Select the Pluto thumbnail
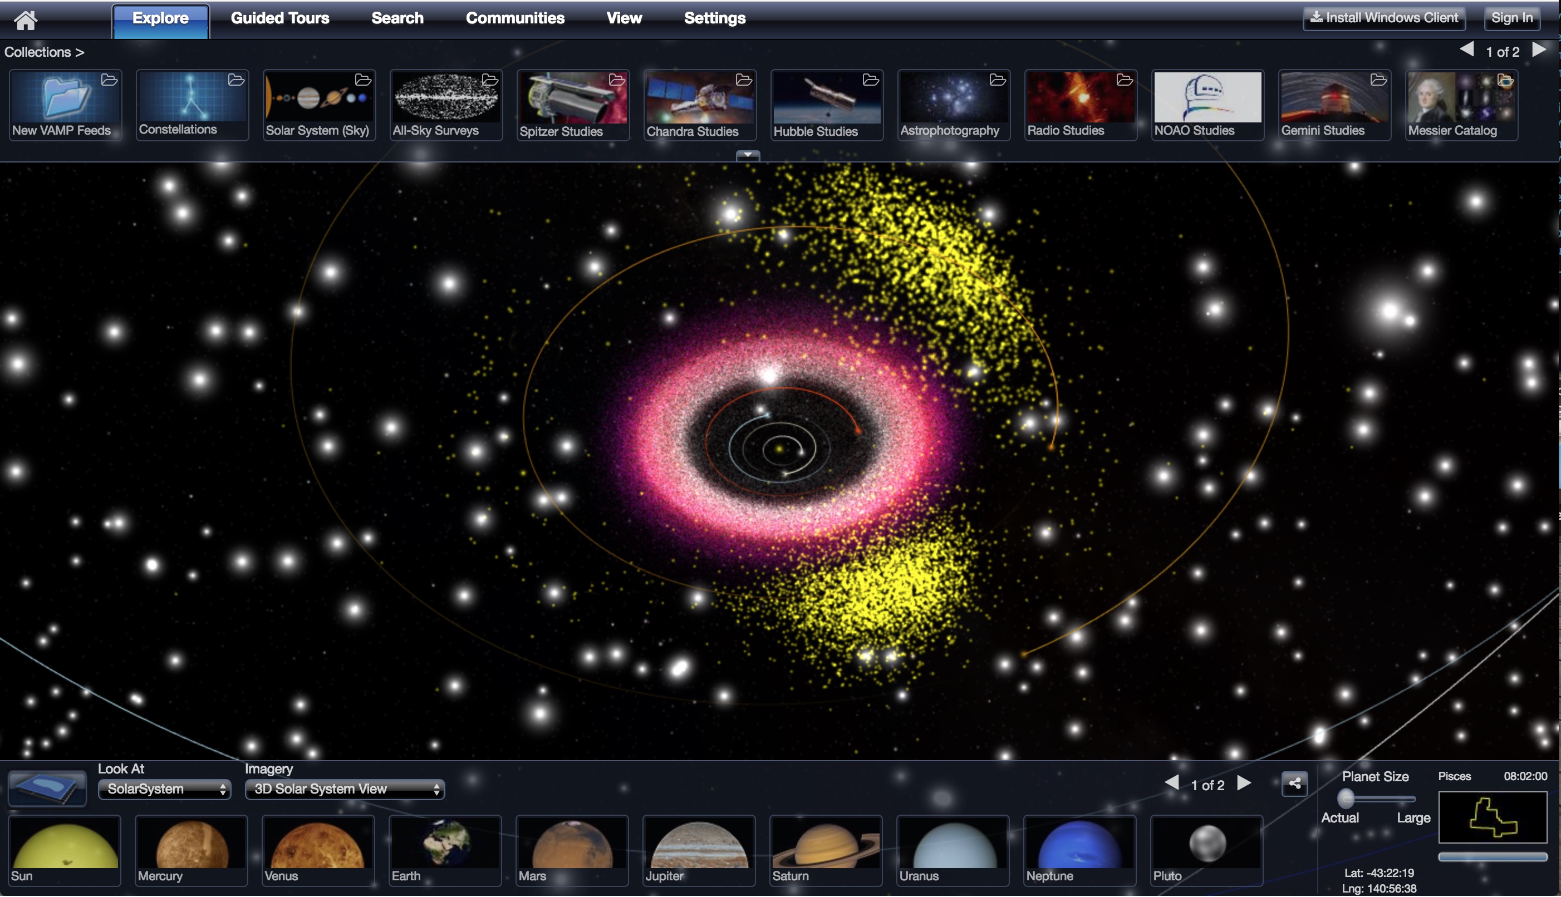This screenshot has height=897, width=1561. [1208, 851]
